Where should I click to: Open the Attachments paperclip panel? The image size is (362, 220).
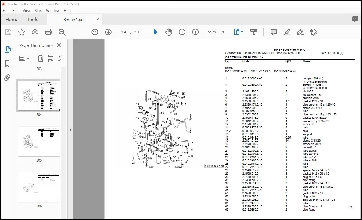[x=7, y=78]
